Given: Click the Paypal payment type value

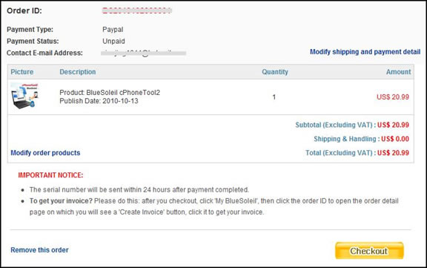Looking at the screenshot, I should [x=113, y=30].
